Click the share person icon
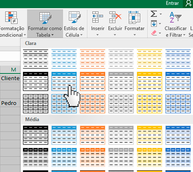Viewport: 193px width, 172px height. click(x=188, y=3)
